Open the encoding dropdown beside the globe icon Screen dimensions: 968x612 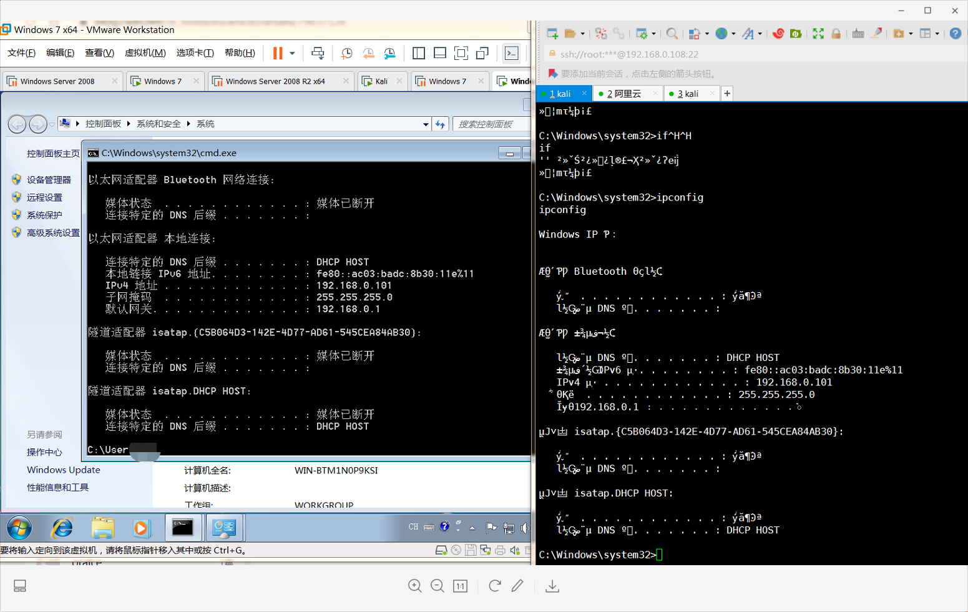(733, 34)
